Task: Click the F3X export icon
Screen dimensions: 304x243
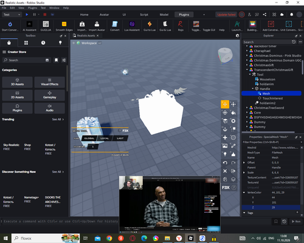Action: tap(233, 171)
